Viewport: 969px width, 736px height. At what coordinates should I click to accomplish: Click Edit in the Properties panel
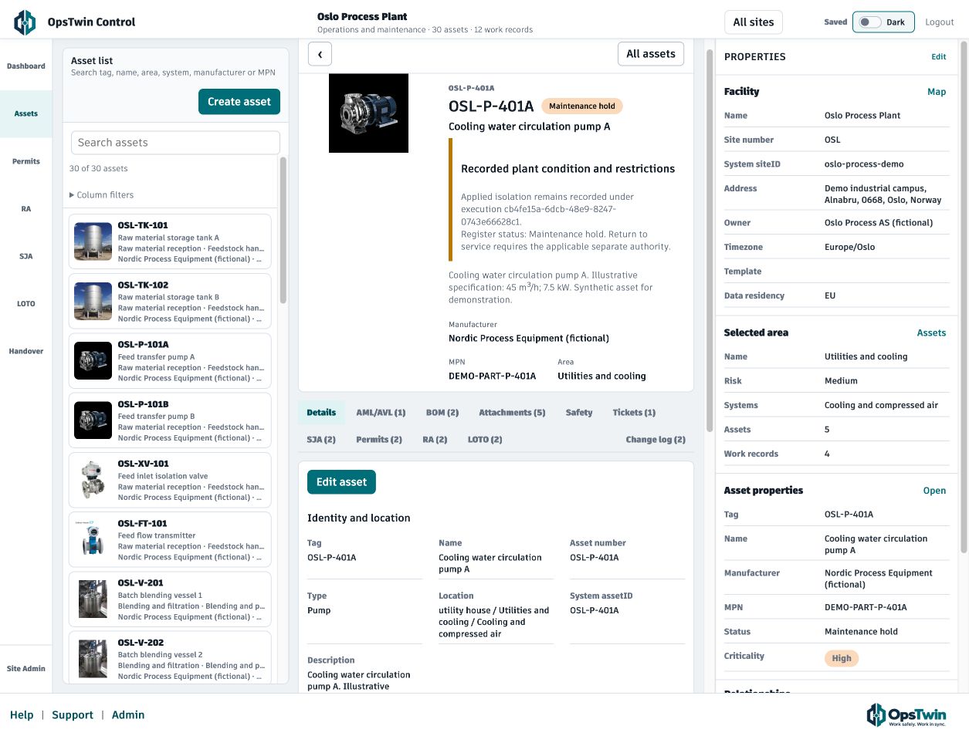pyautogui.click(x=939, y=56)
